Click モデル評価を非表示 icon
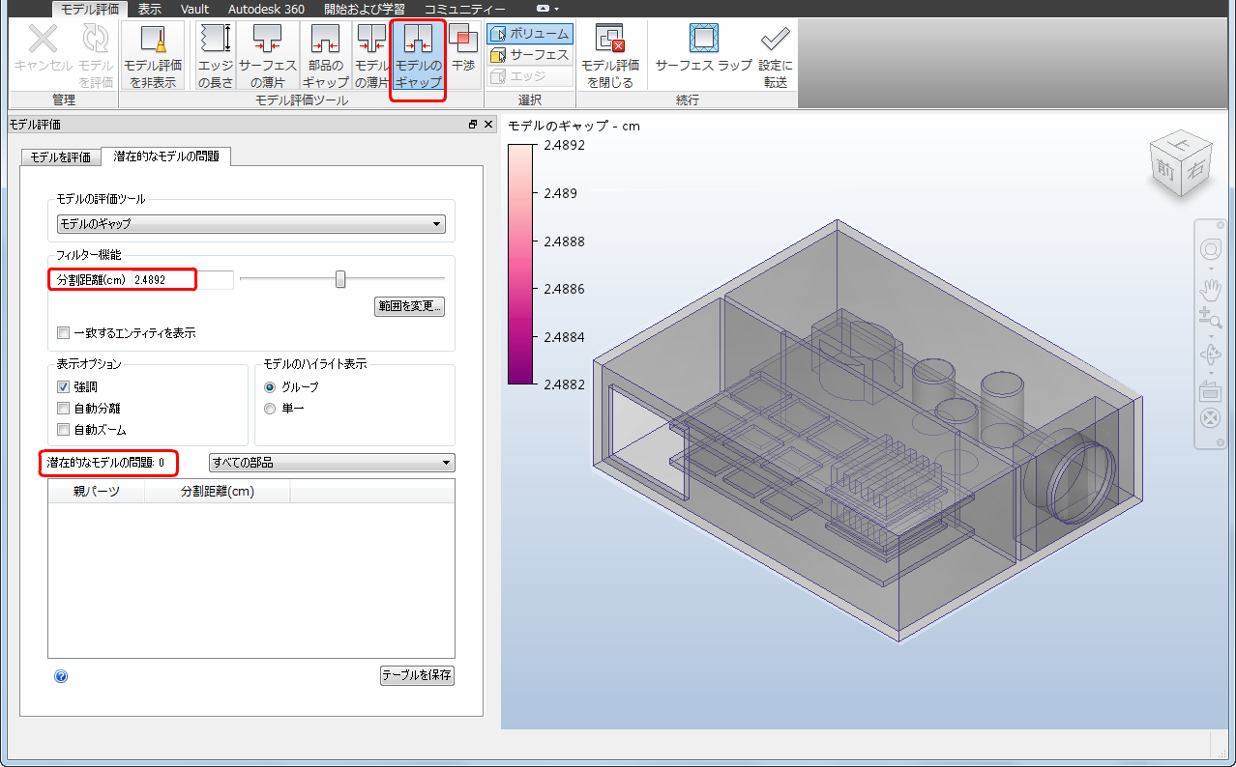This screenshot has width=1236, height=767. click(x=153, y=55)
